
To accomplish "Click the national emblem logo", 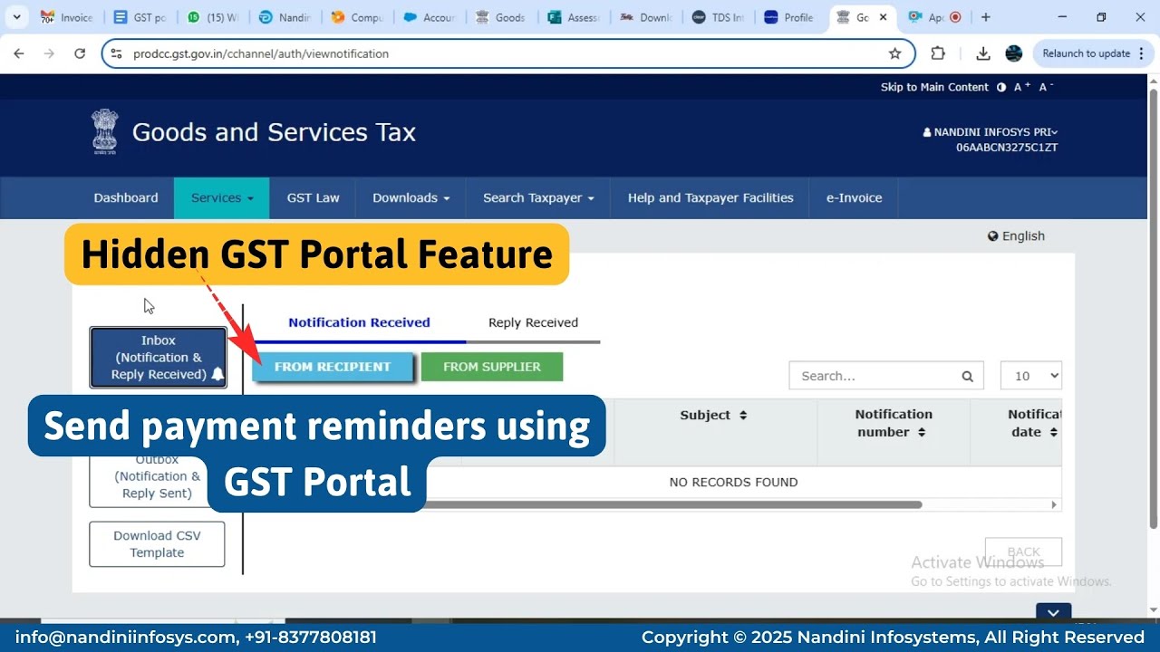I will click(105, 132).
